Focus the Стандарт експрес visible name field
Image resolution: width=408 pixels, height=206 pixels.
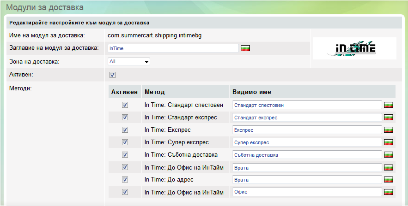pos(307,118)
